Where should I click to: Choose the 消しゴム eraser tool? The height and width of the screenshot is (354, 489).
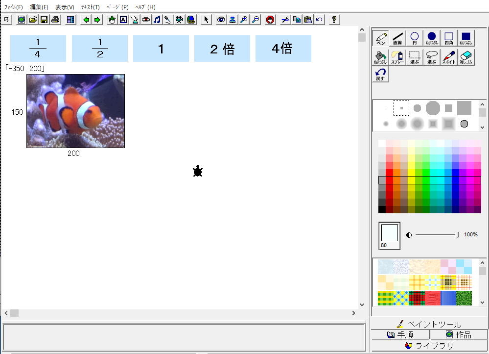pos(466,57)
